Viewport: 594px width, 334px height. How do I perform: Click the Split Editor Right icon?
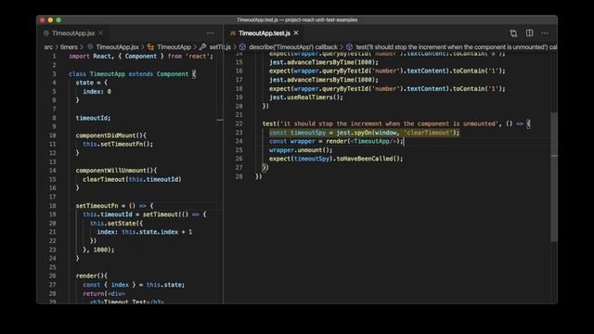[x=529, y=33]
